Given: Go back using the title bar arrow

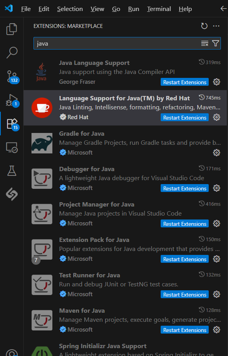Looking at the screenshot, I should coord(224,9).
